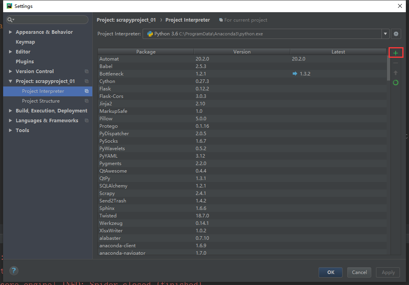The height and width of the screenshot is (285, 409).
Task: Collapse Project: scrapyproject_01 section
Action: click(11, 81)
